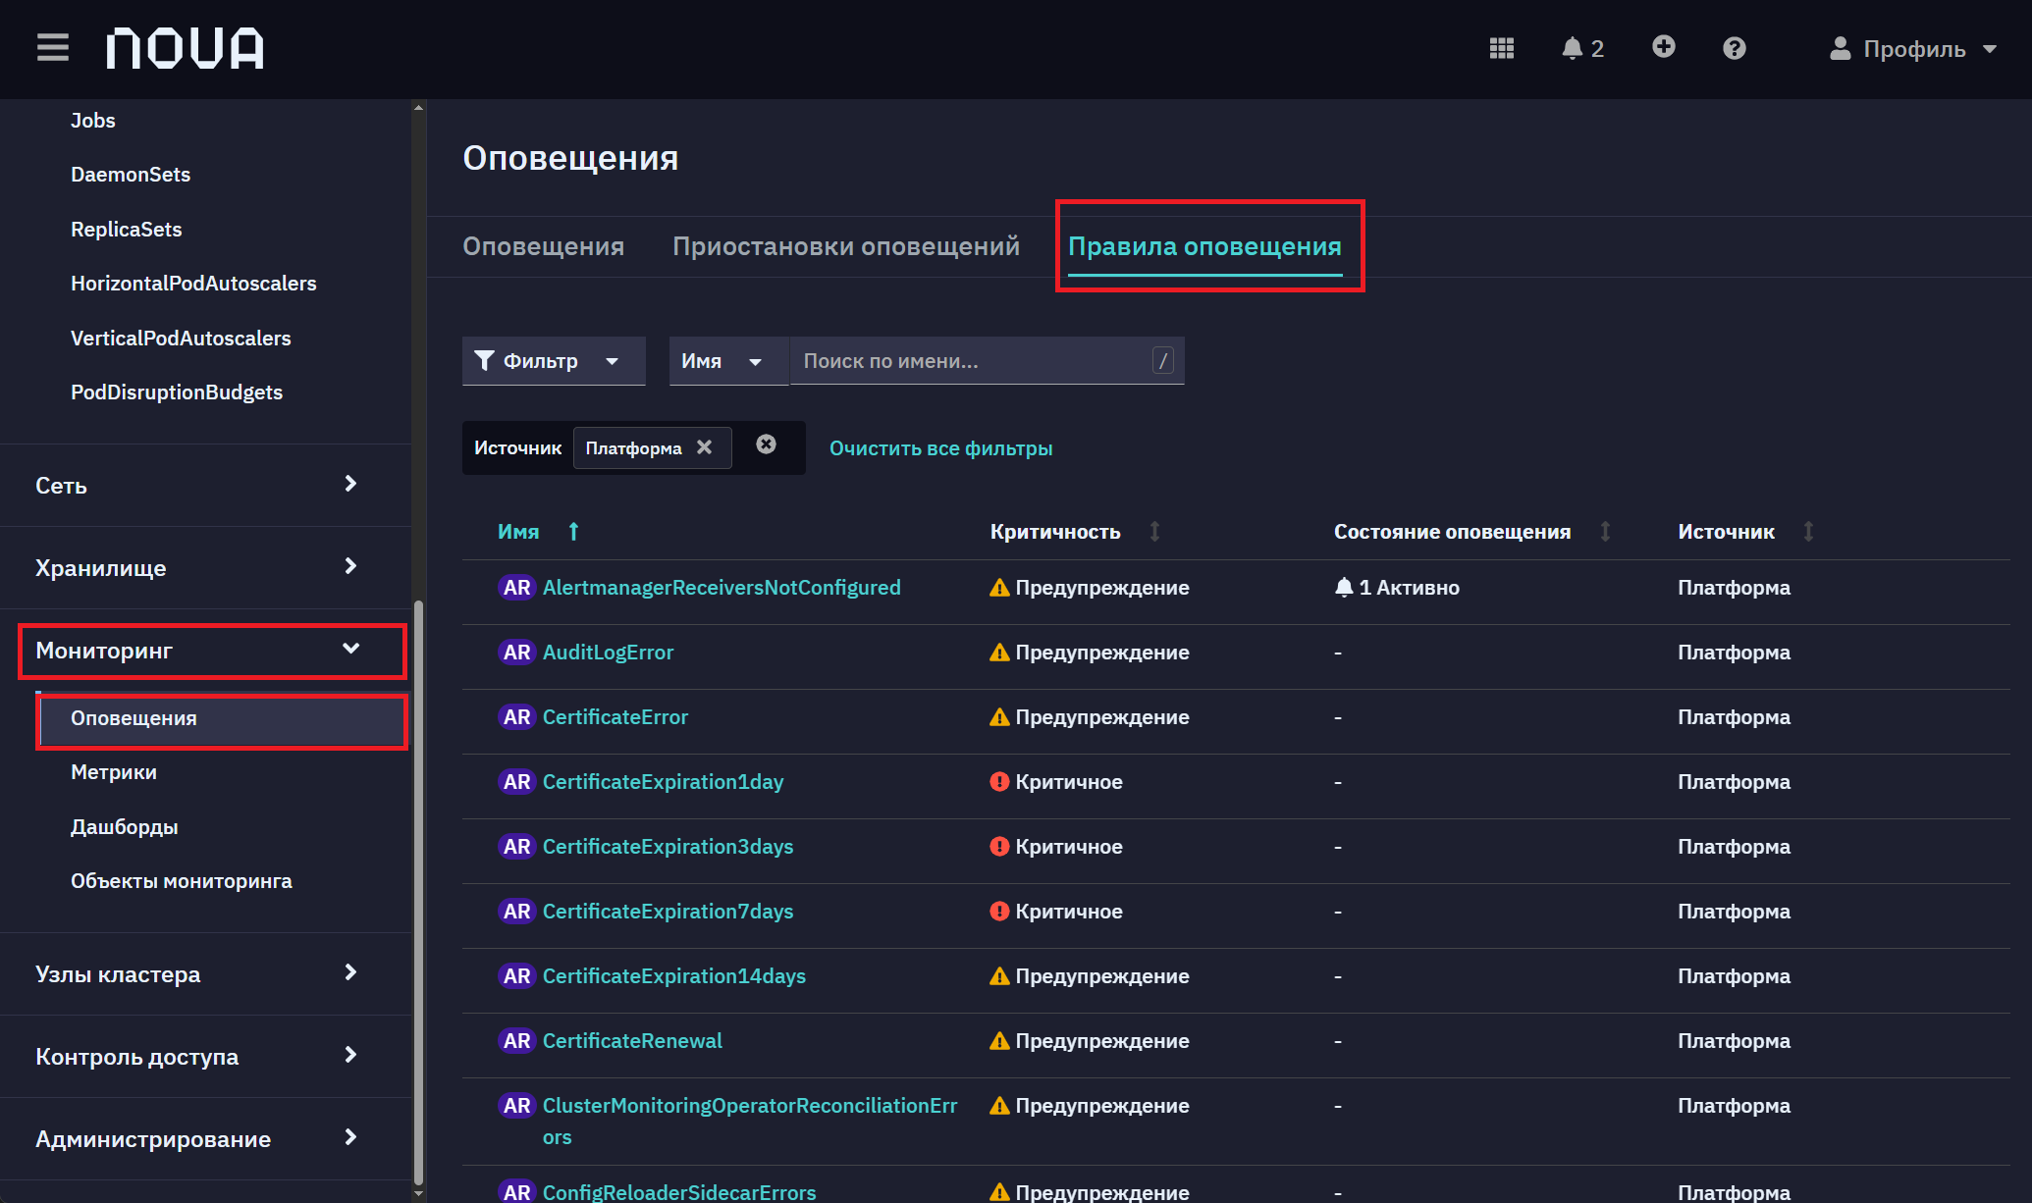
Task: Open Дашборды in the sidebar
Action: tap(125, 827)
